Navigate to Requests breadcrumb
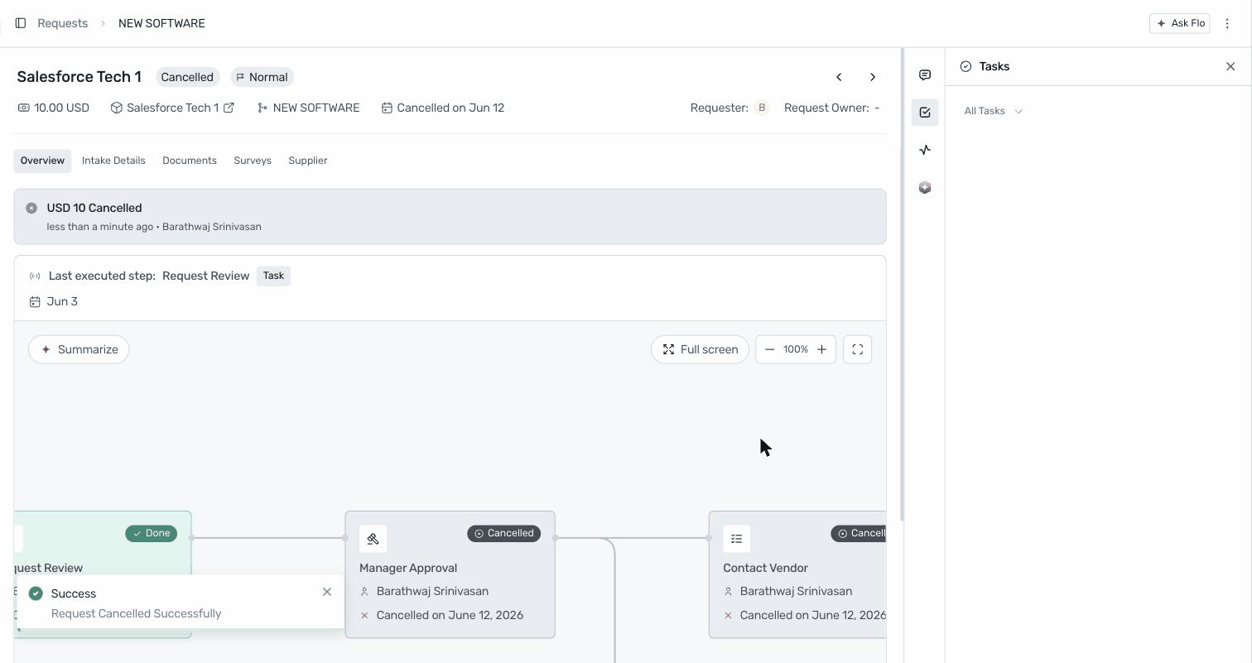 (x=62, y=23)
